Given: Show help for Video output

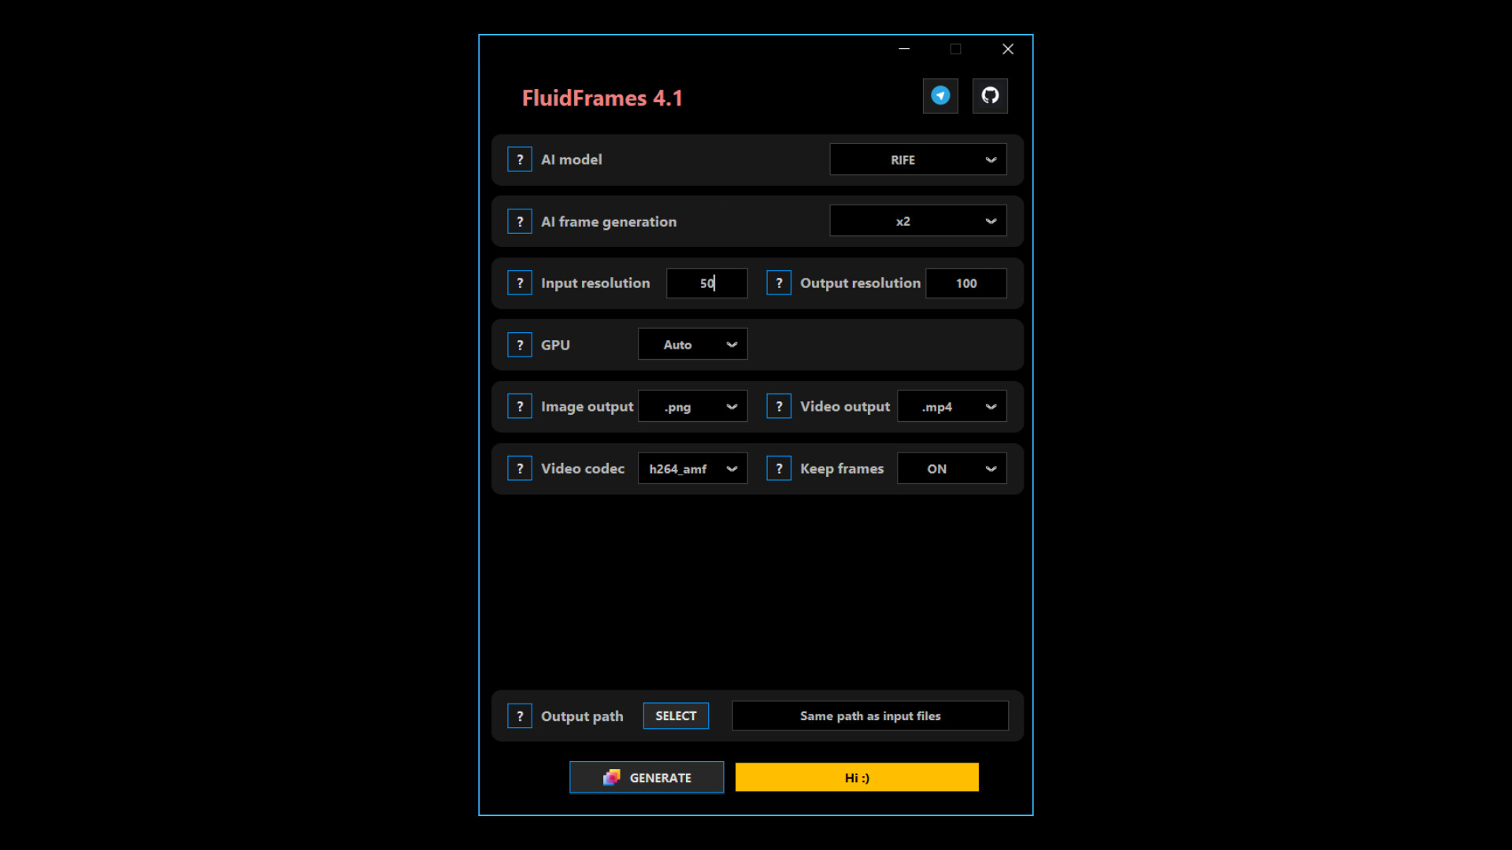Looking at the screenshot, I should coord(779,407).
